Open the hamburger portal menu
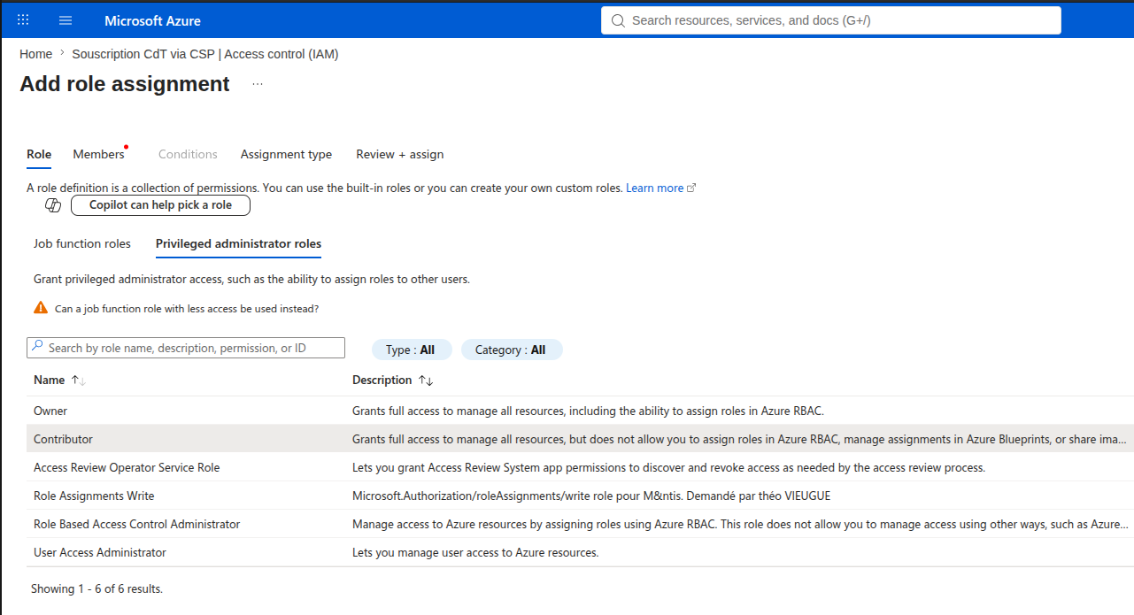Screen dimensions: 1134x615 [66, 19]
